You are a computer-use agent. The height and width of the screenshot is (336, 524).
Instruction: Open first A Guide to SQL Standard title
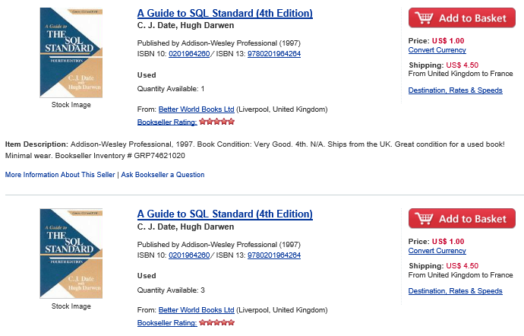click(225, 13)
